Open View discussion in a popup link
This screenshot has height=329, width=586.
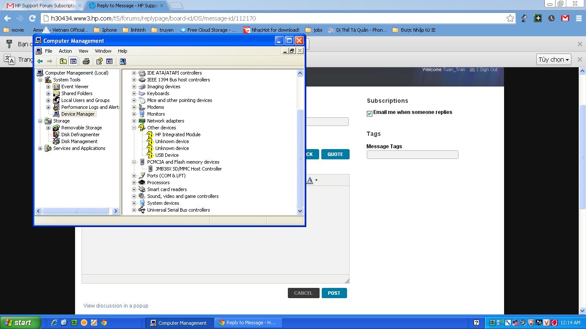(x=116, y=306)
